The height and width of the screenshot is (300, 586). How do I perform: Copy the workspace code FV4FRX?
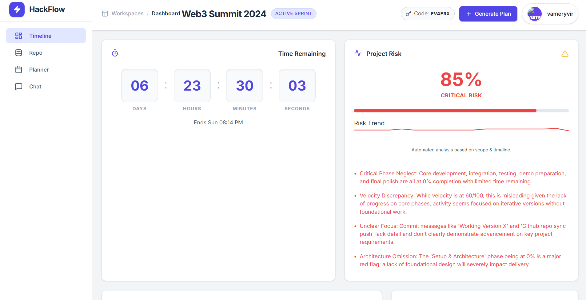pos(428,14)
